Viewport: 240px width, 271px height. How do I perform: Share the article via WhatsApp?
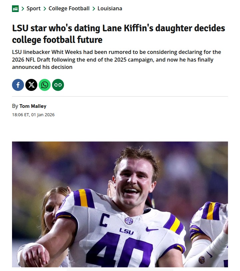(x=45, y=85)
